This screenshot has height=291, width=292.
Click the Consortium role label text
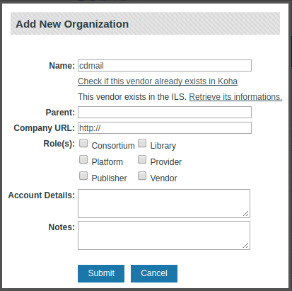[113, 146]
